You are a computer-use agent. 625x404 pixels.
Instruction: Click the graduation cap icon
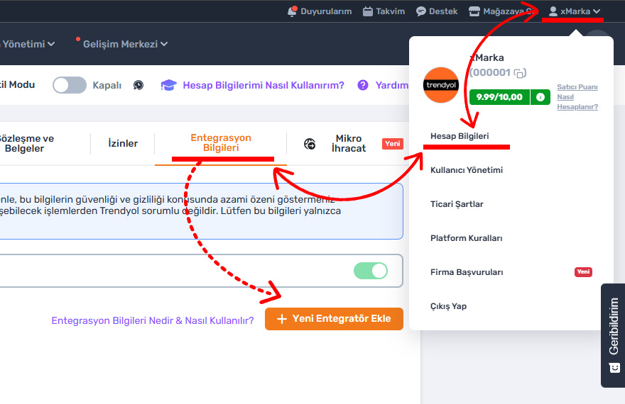(x=168, y=85)
